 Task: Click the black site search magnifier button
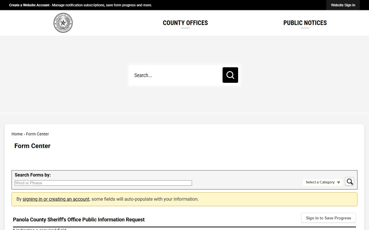coord(230,75)
